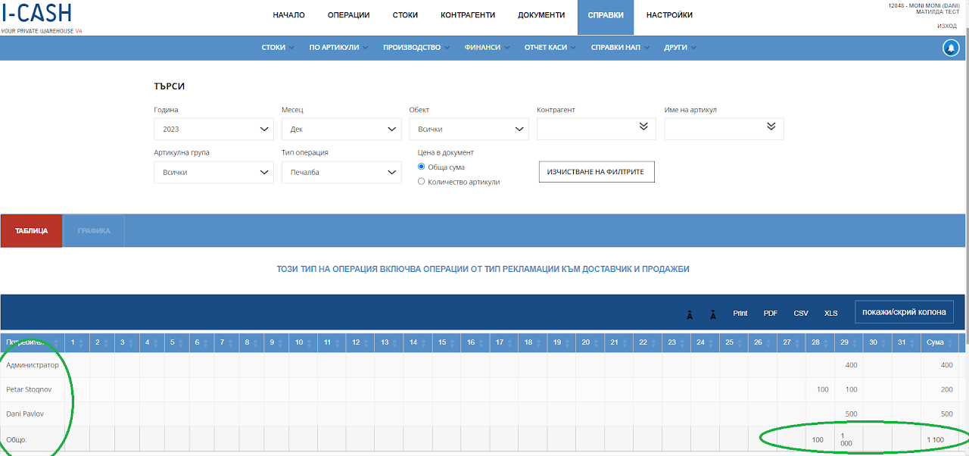Select the Обща сума radio button
This screenshot has width=969, height=456.
pos(422,167)
